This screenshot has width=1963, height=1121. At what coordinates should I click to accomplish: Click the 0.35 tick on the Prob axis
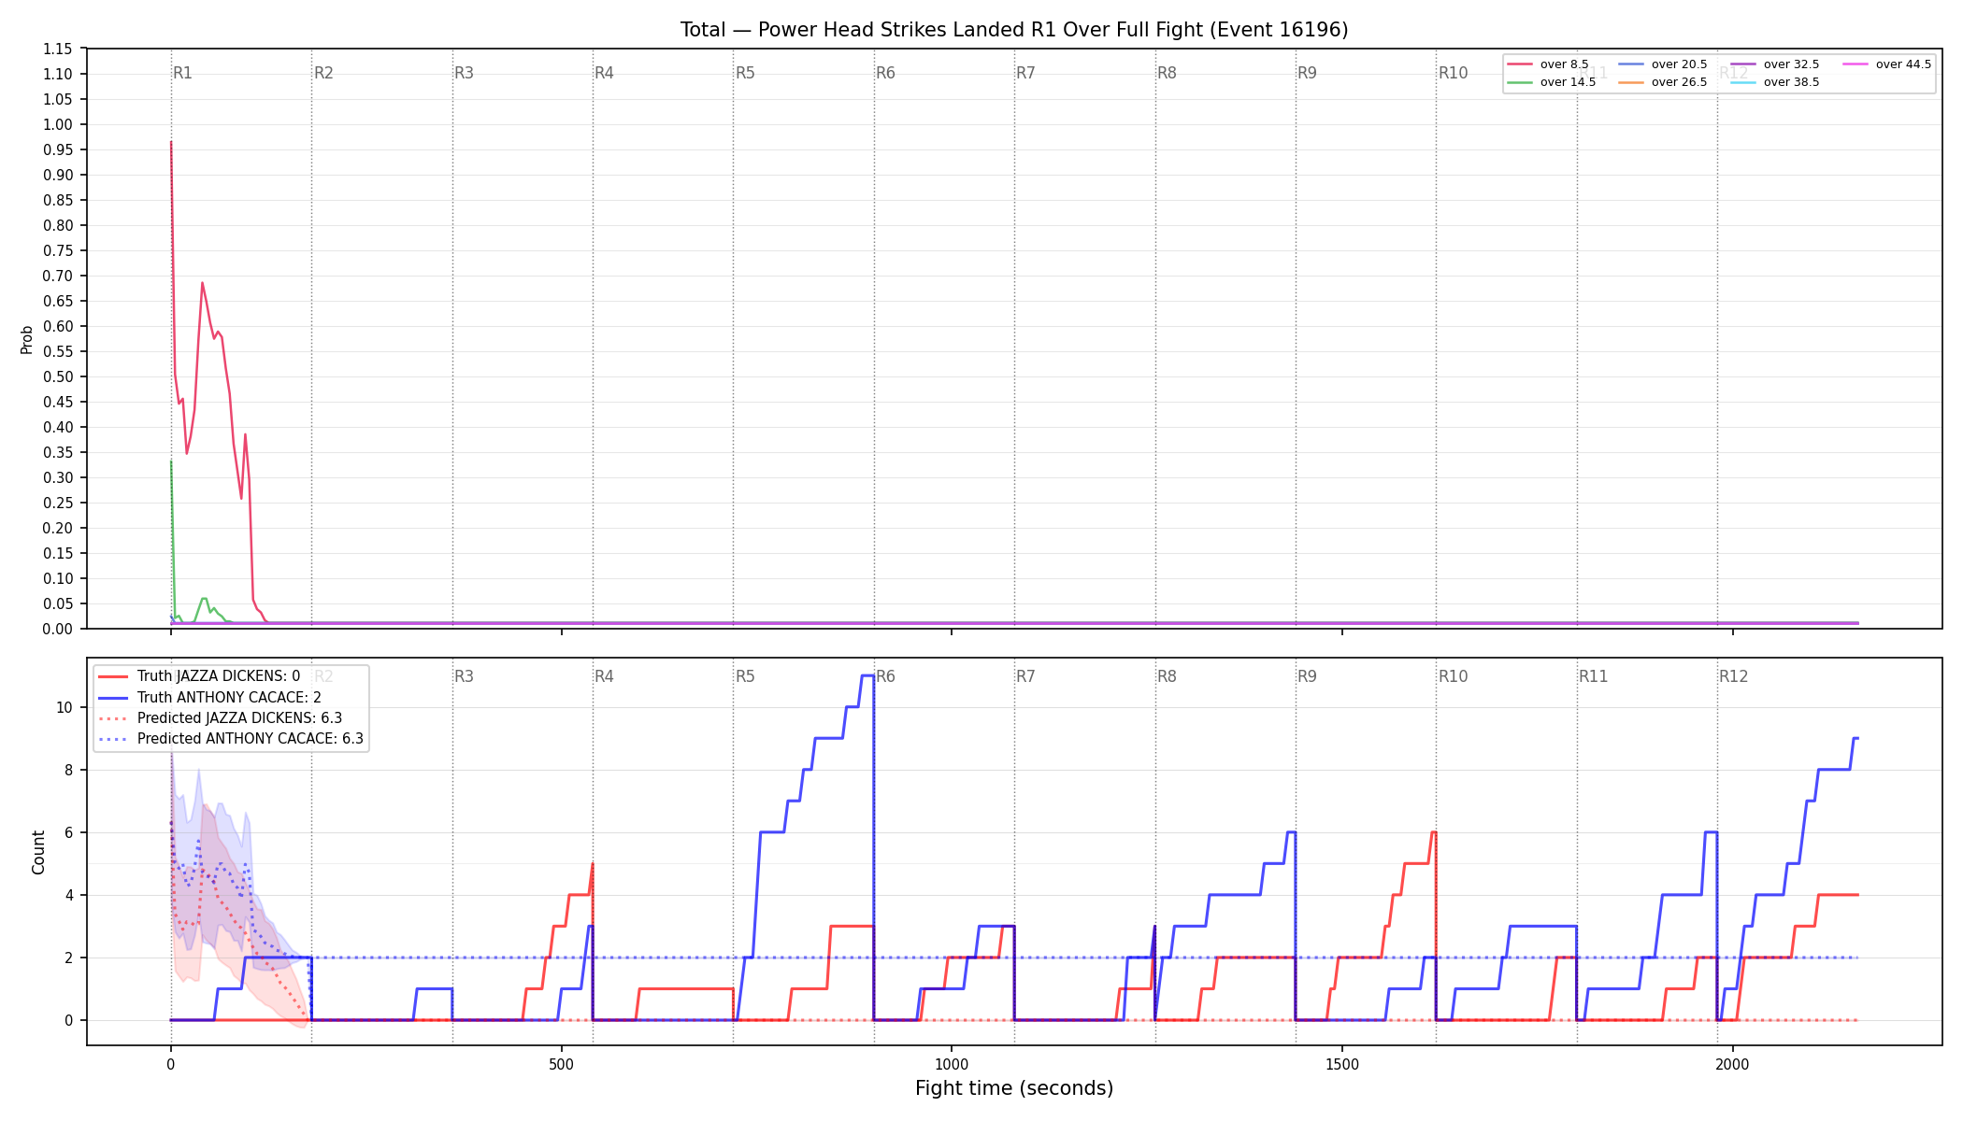(58, 452)
